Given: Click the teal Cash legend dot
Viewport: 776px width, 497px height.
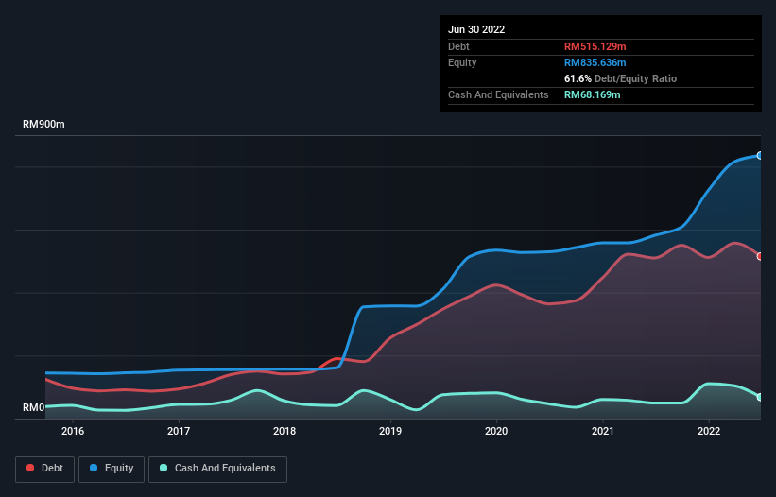Looking at the screenshot, I should point(164,468).
